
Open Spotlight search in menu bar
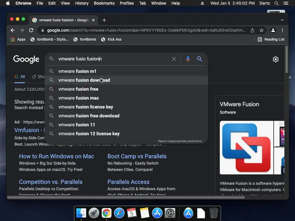click(277, 3)
